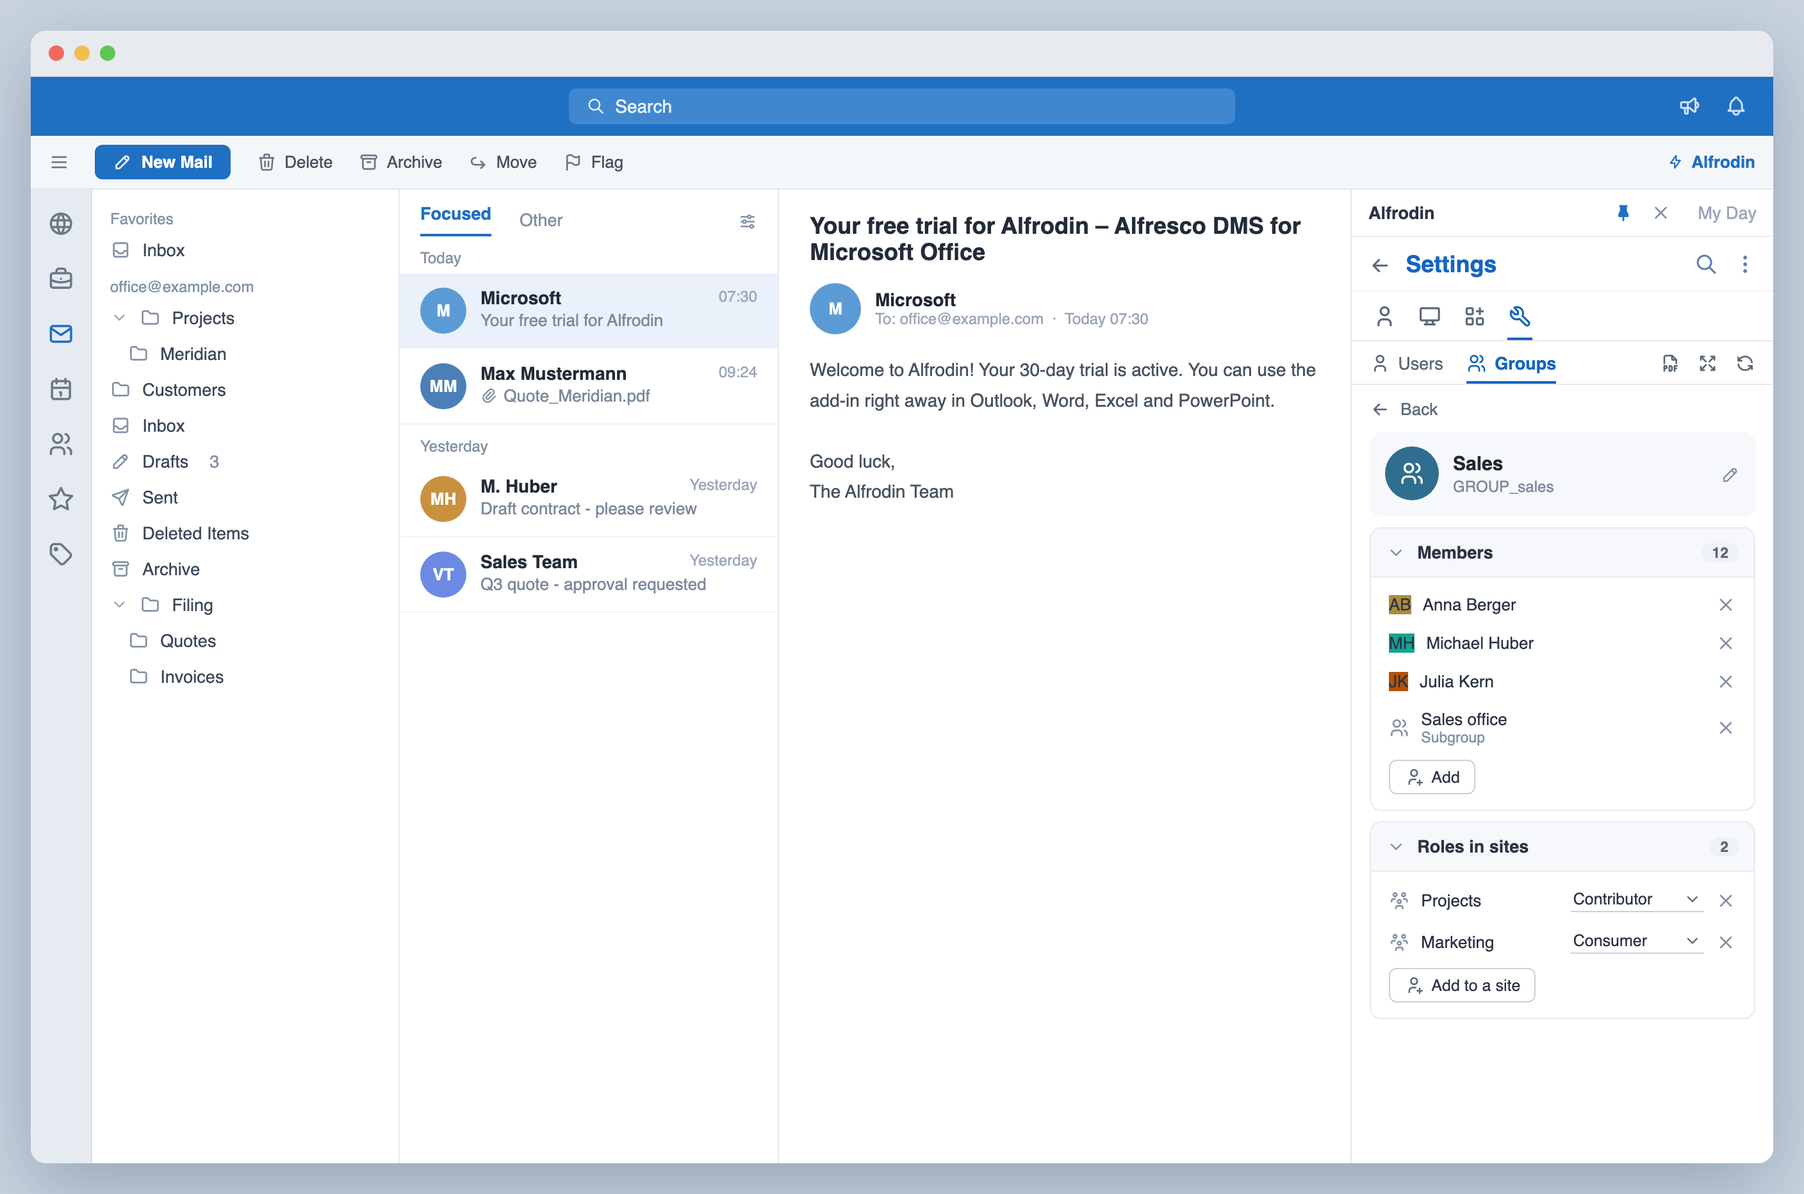Open the Projects role dropdown showing Contributor
Viewport: 1804px width, 1194px height.
coord(1636,899)
